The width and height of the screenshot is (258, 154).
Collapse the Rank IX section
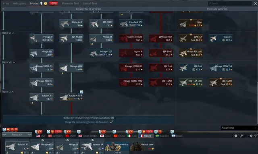8,92
